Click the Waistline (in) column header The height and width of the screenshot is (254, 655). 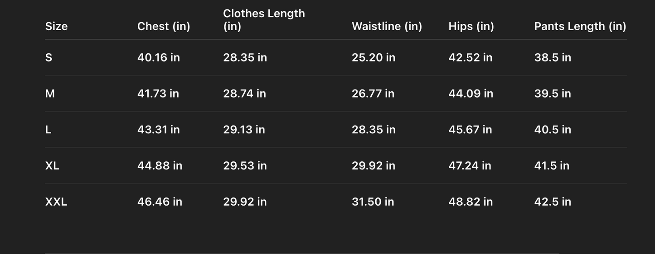coord(387,26)
